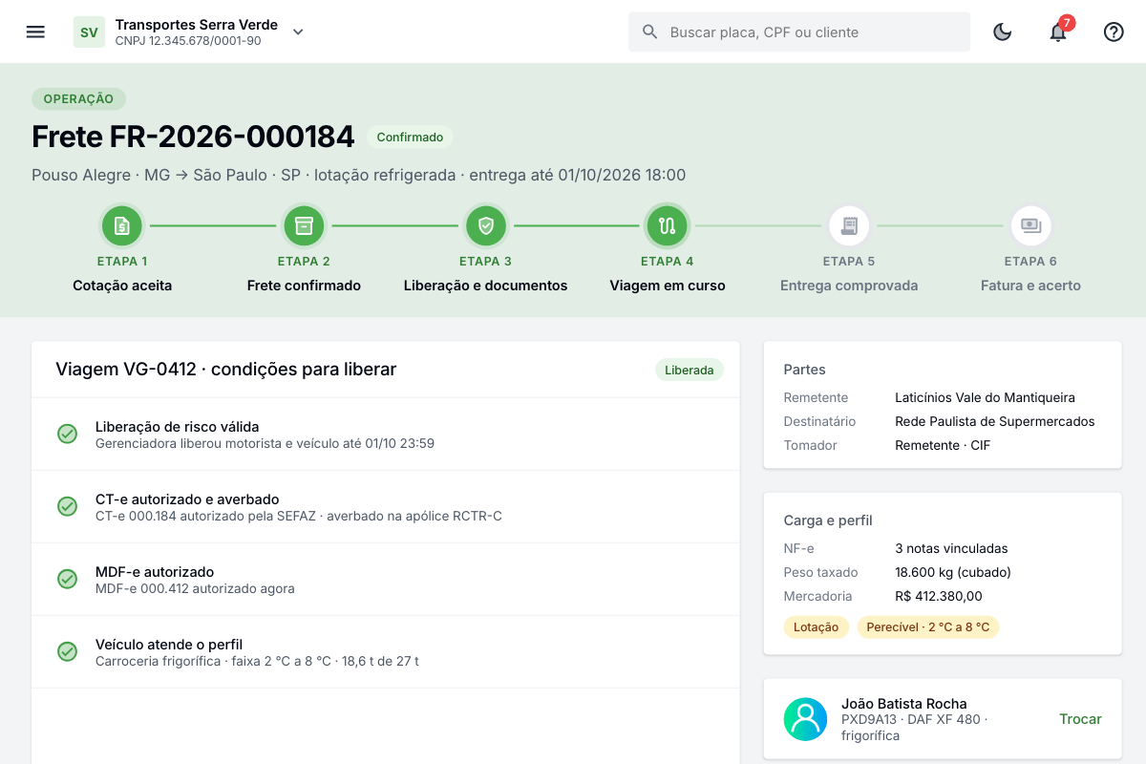This screenshot has width=1146, height=764.
Task: Click João Batista Rocha driver avatar
Action: [x=805, y=719]
